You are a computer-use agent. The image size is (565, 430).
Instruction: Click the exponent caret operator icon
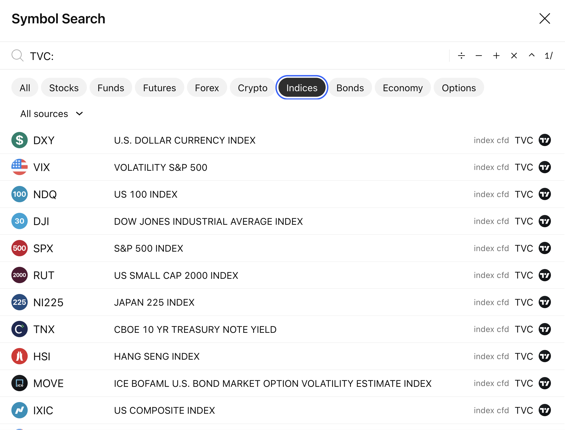tap(532, 55)
